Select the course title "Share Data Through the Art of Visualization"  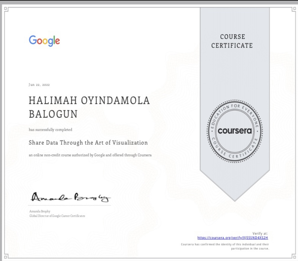(x=88, y=143)
